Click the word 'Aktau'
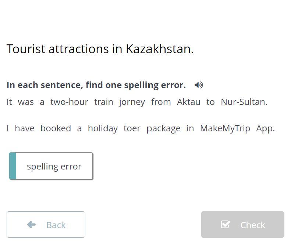The height and width of the screenshot is (248, 298). click(188, 102)
